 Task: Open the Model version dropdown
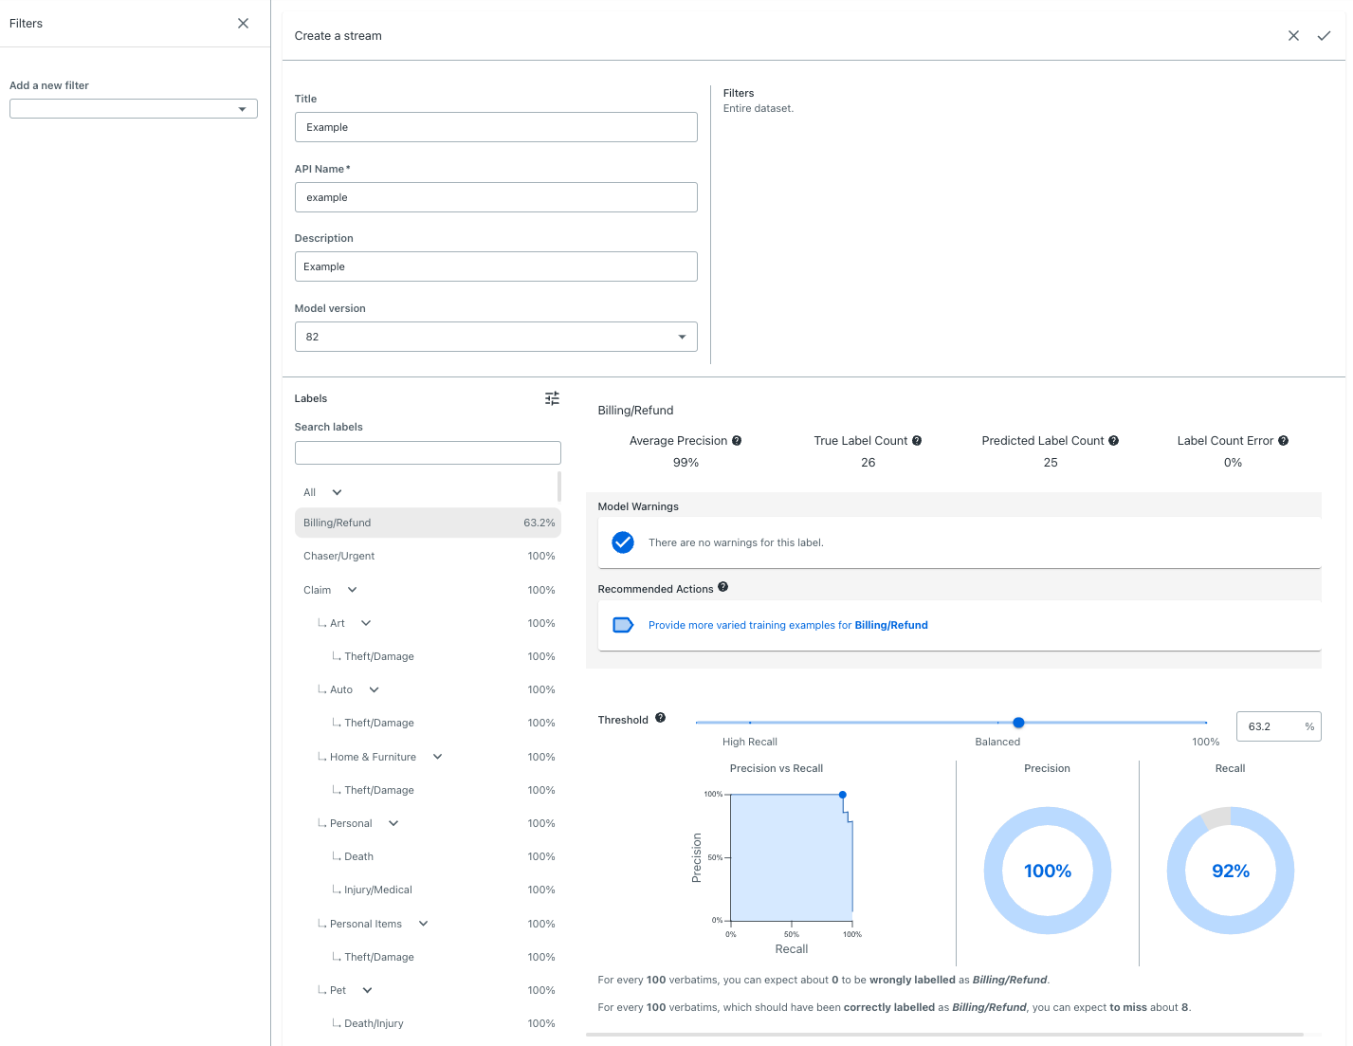tap(496, 337)
